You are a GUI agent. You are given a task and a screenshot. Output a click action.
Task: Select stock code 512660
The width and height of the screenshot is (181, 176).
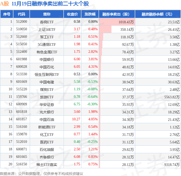coord(21,37)
